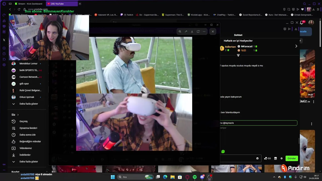This screenshot has height=181, width=322.
Task: Open Discord from the taskbar
Action: pyautogui.click(x=202, y=177)
